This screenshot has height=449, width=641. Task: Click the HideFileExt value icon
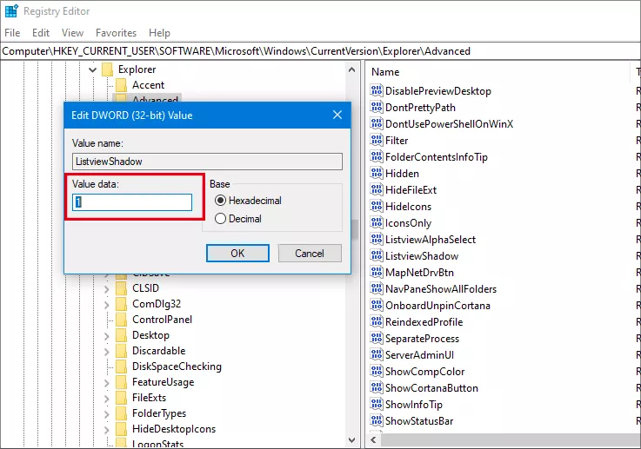[x=376, y=189]
